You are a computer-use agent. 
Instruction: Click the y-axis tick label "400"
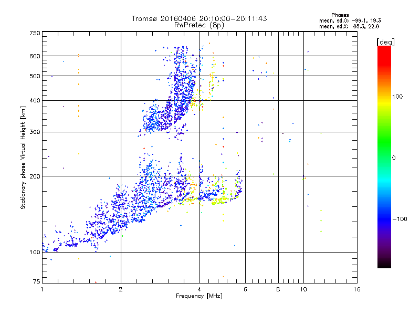35,101
